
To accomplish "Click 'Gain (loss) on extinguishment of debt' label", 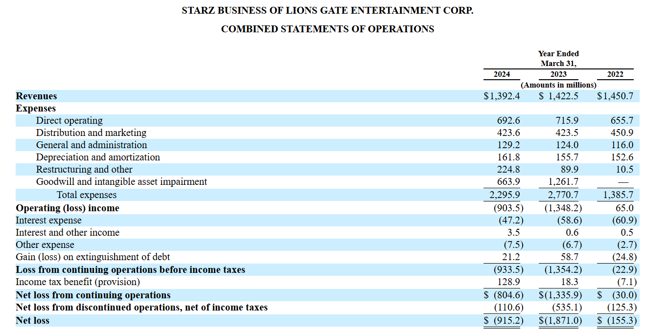I will pyautogui.click(x=93, y=257).
